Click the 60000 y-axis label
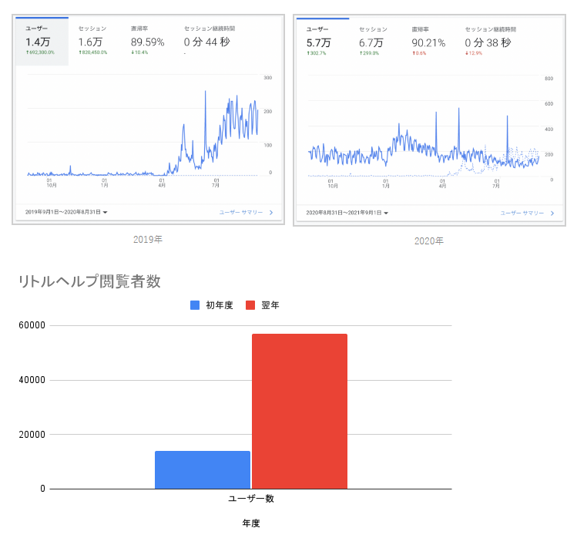The width and height of the screenshot is (577, 538). coord(32,325)
